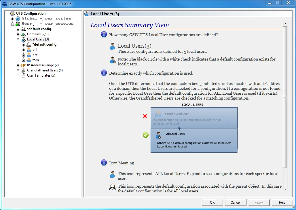Click the blue user icon beside 'Local Users(3)' heading
This screenshot has height=210, width=296.
(112, 46)
